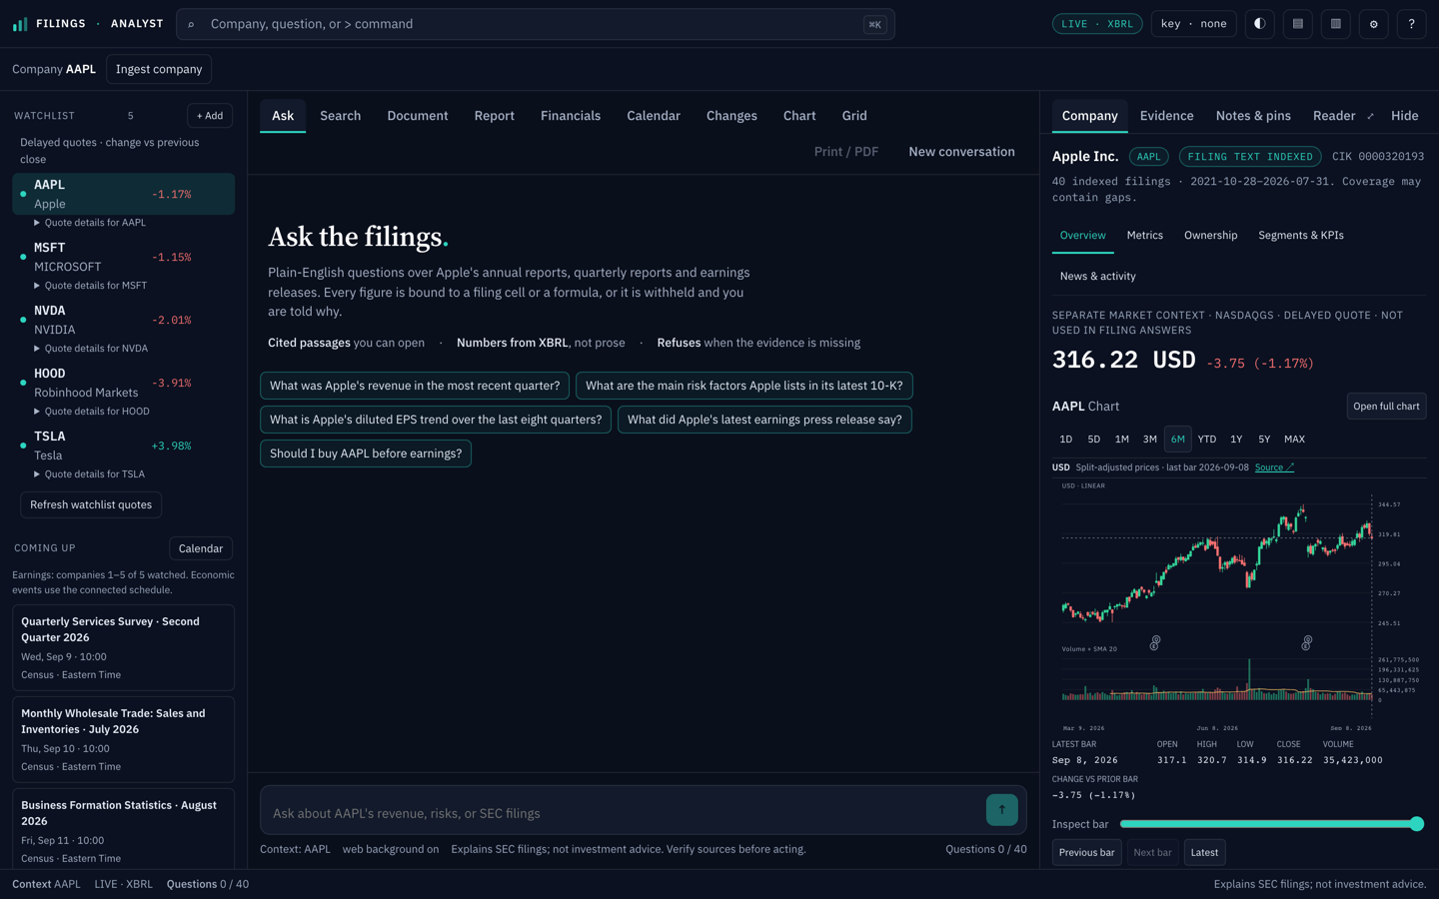This screenshot has width=1439, height=899.
Task: Click the Inspect bar slider handle
Action: (1416, 824)
